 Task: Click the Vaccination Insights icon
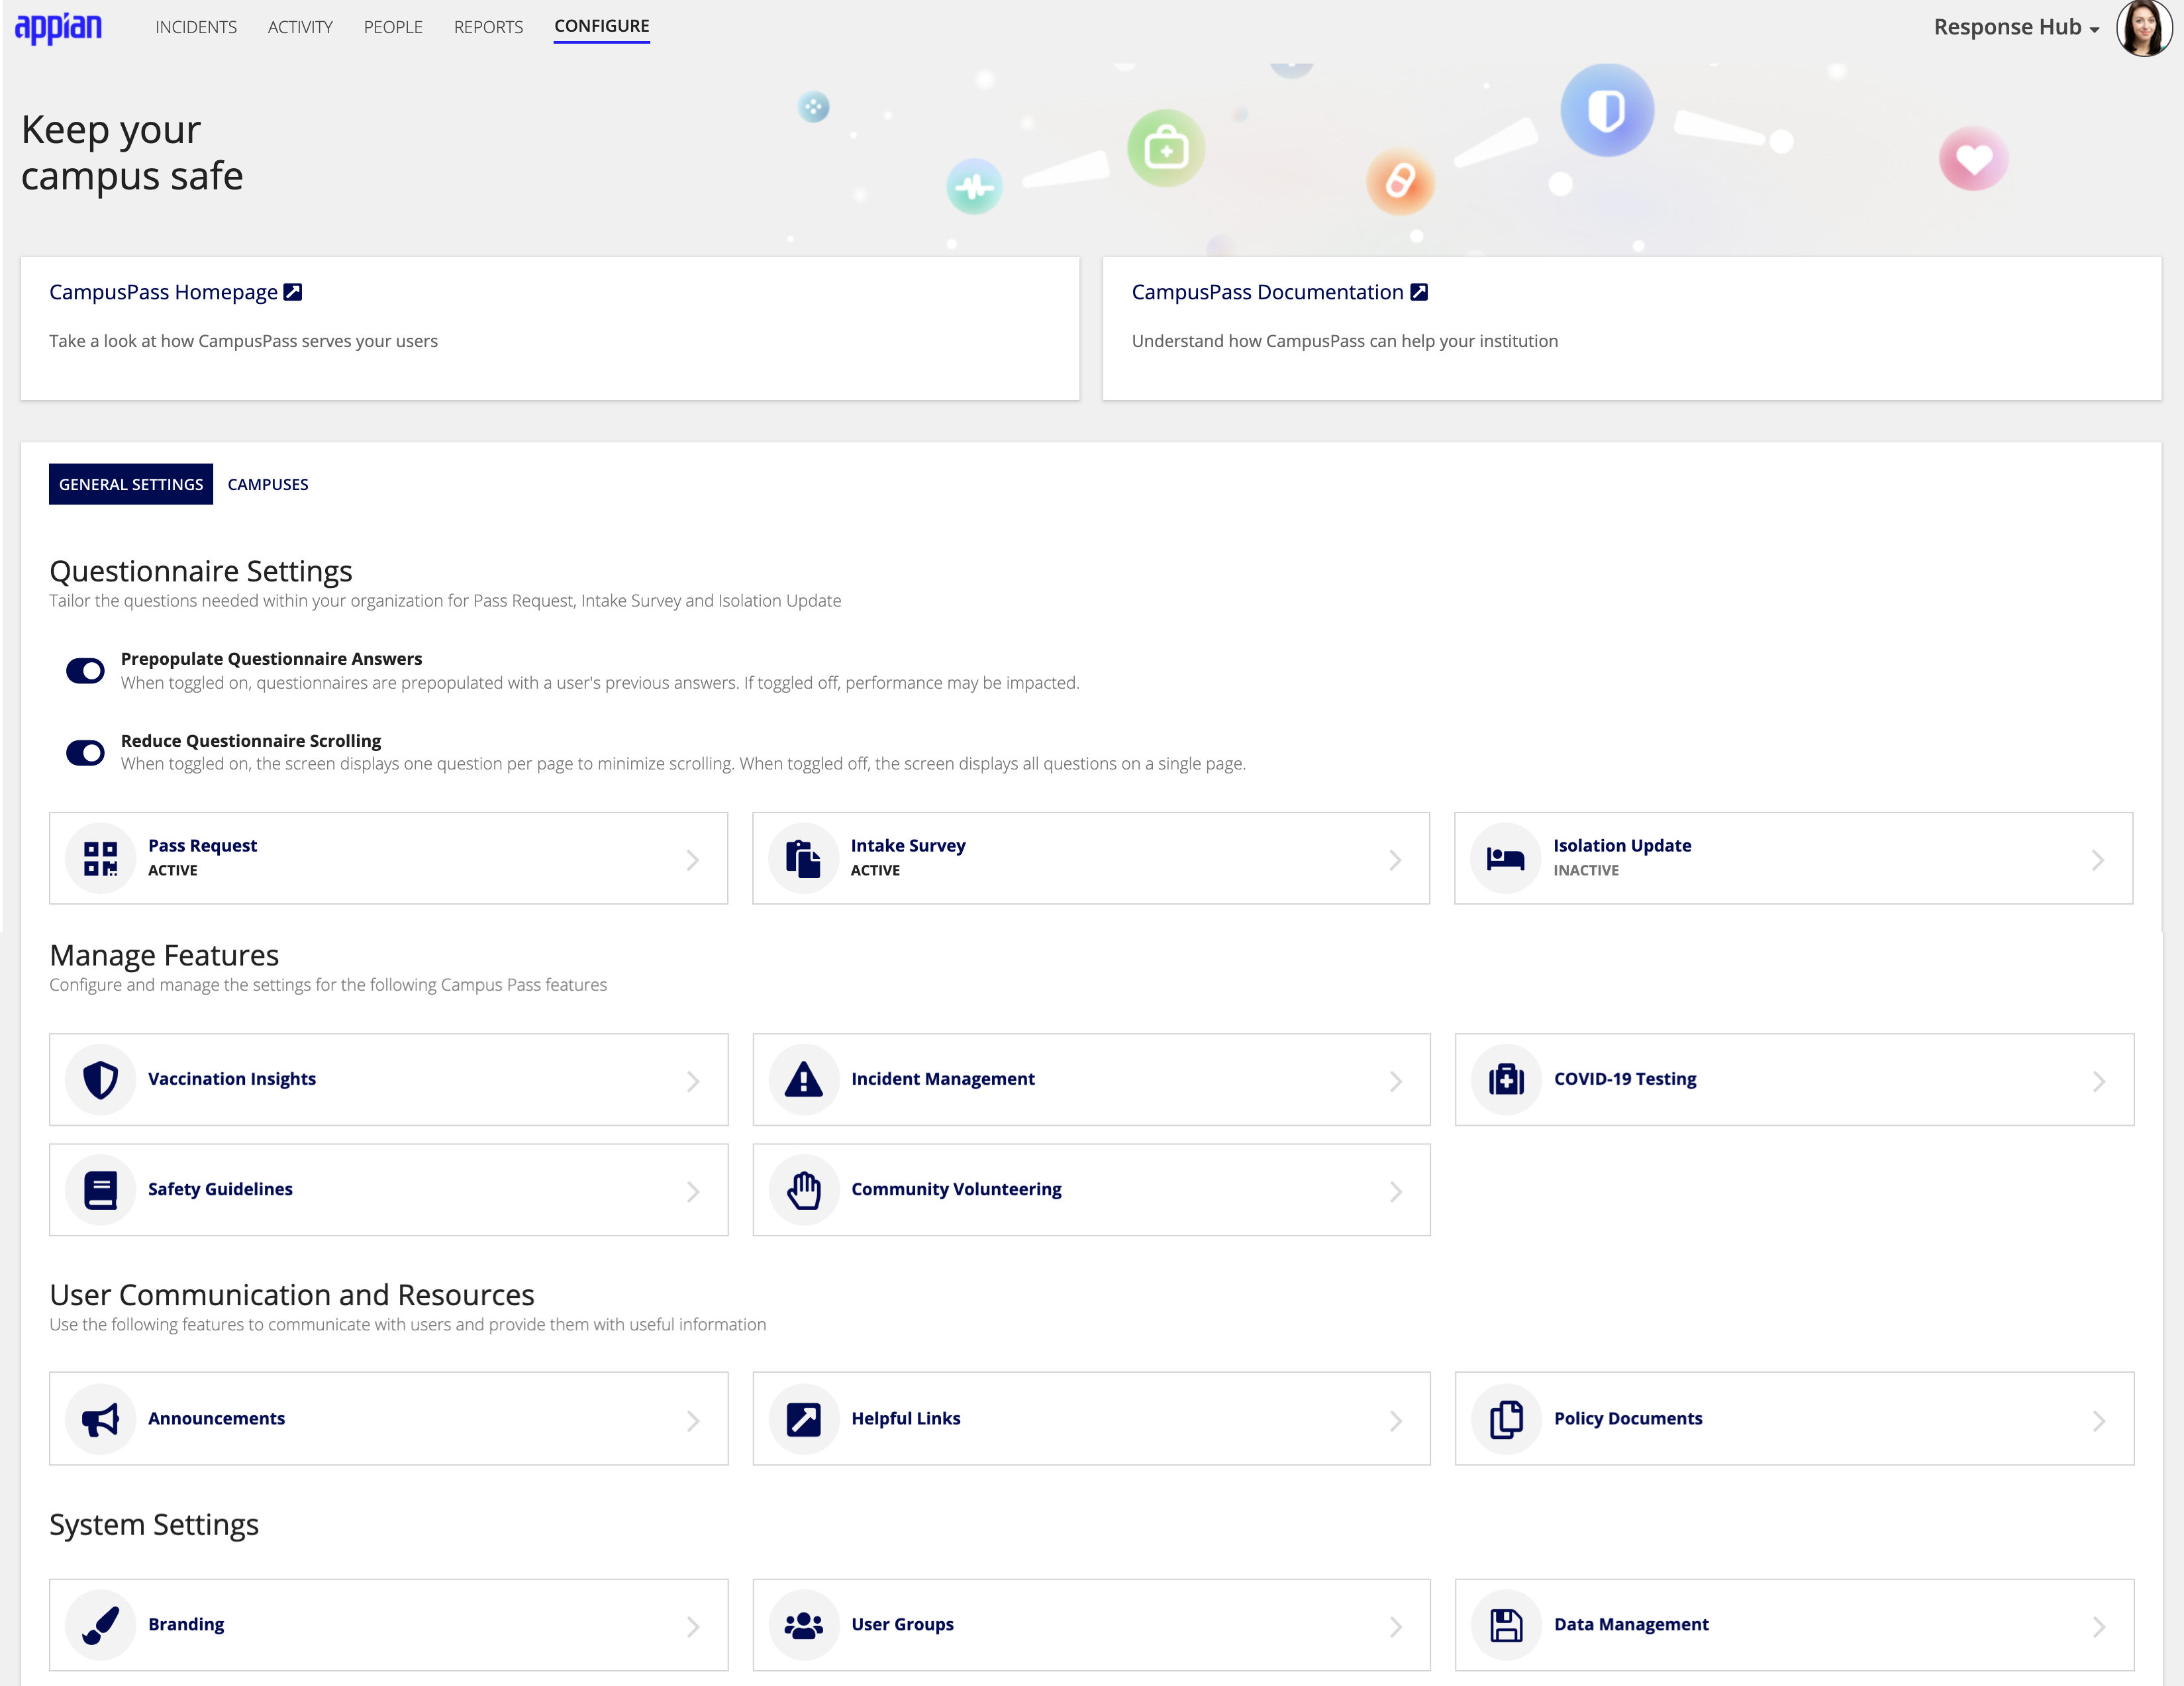[101, 1077]
